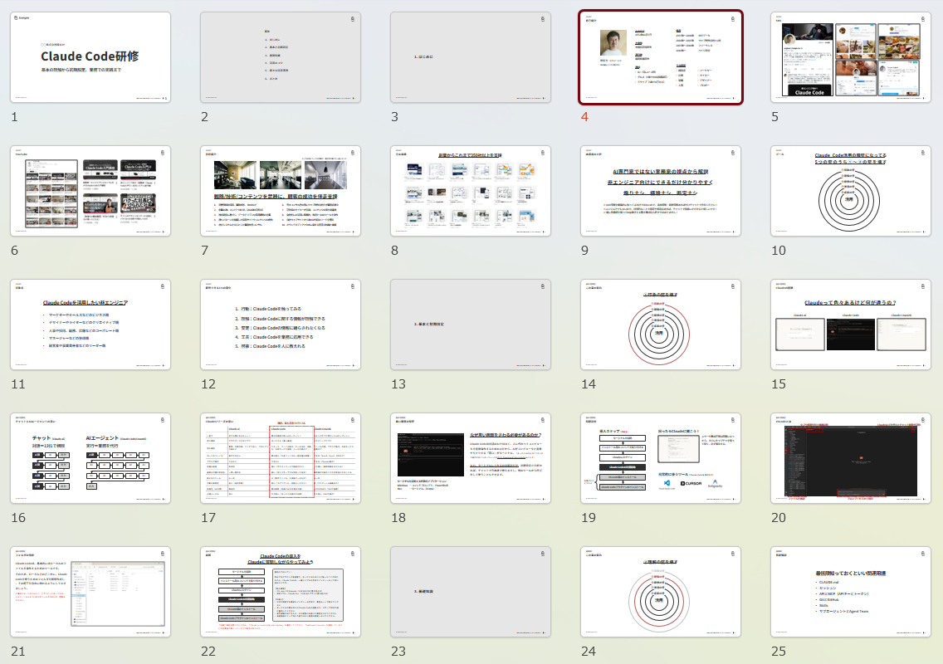
Task: Select slide 10 with black concentric circles
Action: coord(850,191)
